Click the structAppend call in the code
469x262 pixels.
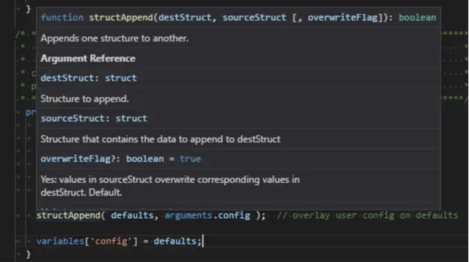[x=68, y=216]
